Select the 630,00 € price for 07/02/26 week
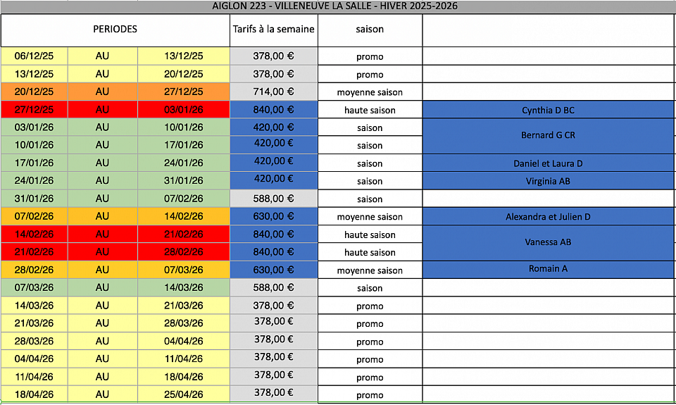This screenshot has width=676, height=405. coord(273,216)
